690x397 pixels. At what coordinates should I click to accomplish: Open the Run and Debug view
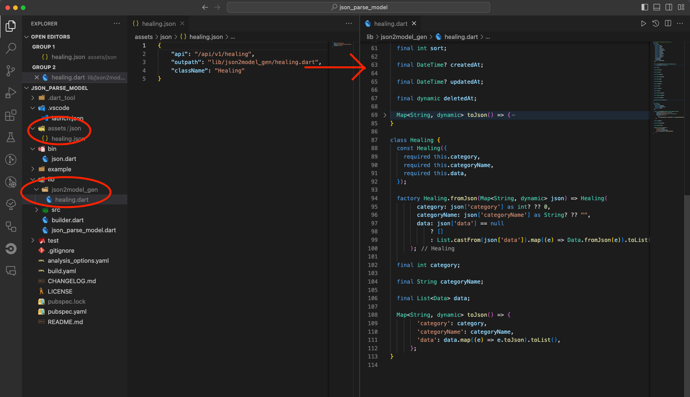tap(11, 93)
